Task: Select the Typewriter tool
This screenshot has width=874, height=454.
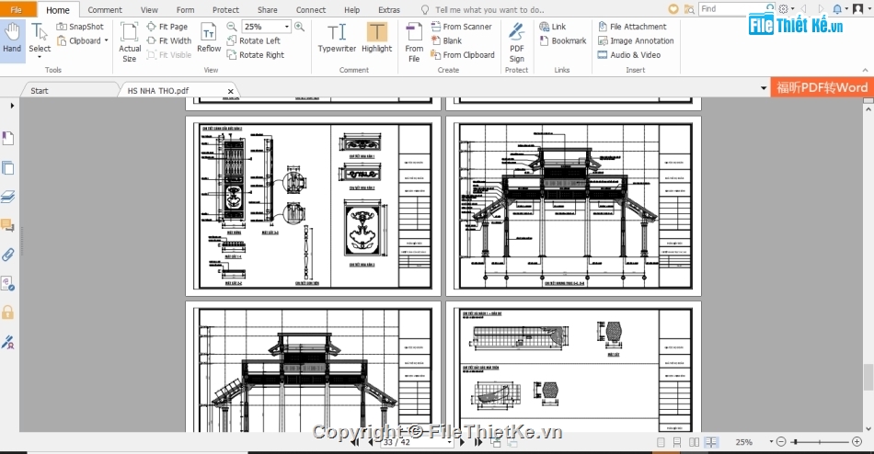Action: click(x=337, y=38)
